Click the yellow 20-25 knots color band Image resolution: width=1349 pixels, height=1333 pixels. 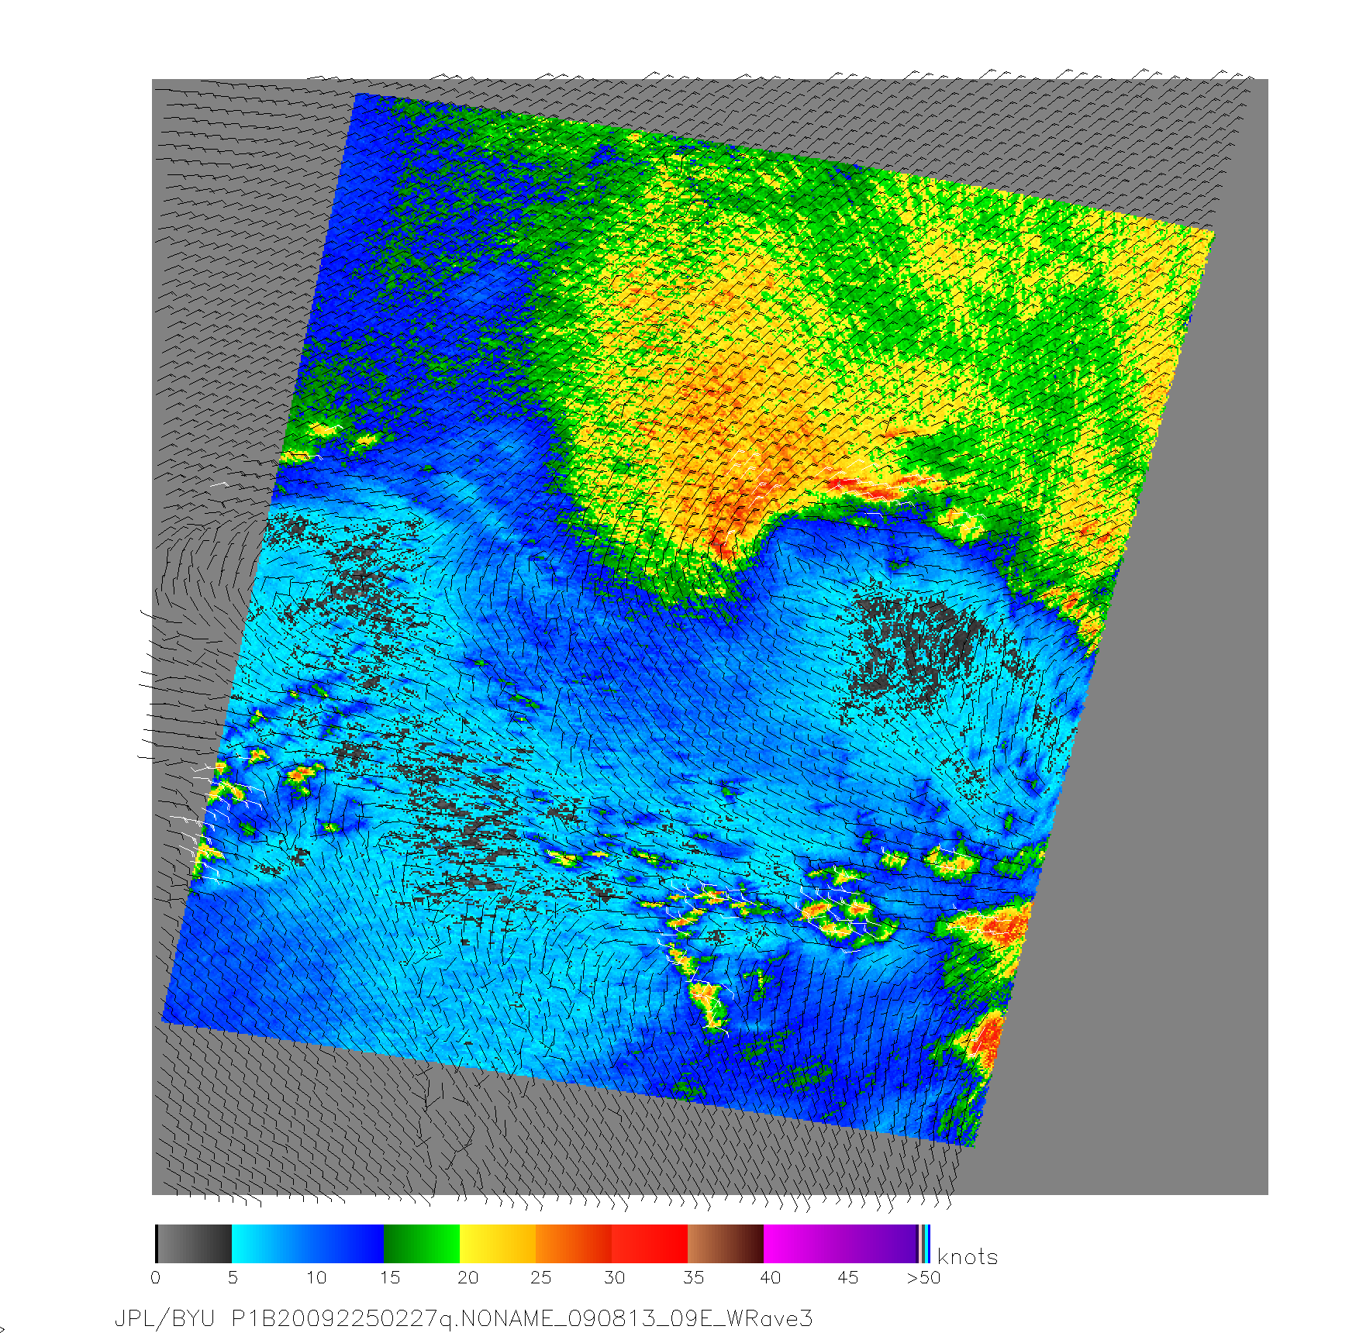click(x=498, y=1244)
